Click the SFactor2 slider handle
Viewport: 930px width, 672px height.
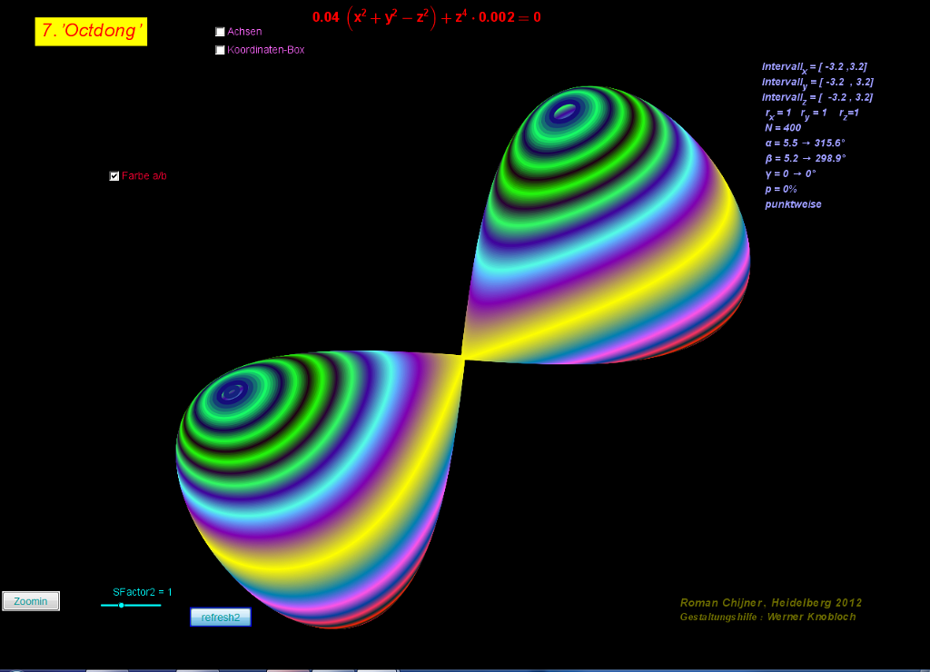(121, 605)
